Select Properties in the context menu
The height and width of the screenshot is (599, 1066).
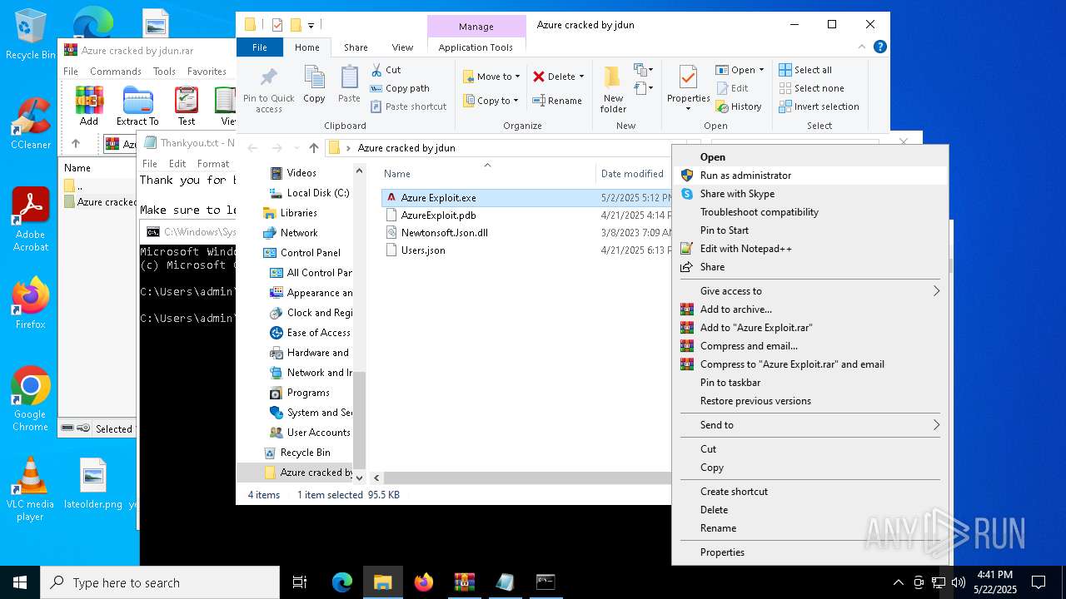pos(809,552)
